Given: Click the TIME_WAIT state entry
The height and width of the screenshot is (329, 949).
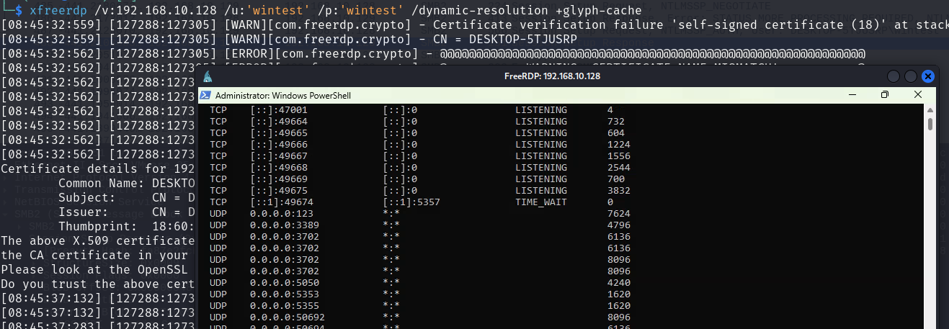Looking at the screenshot, I should click(540, 202).
